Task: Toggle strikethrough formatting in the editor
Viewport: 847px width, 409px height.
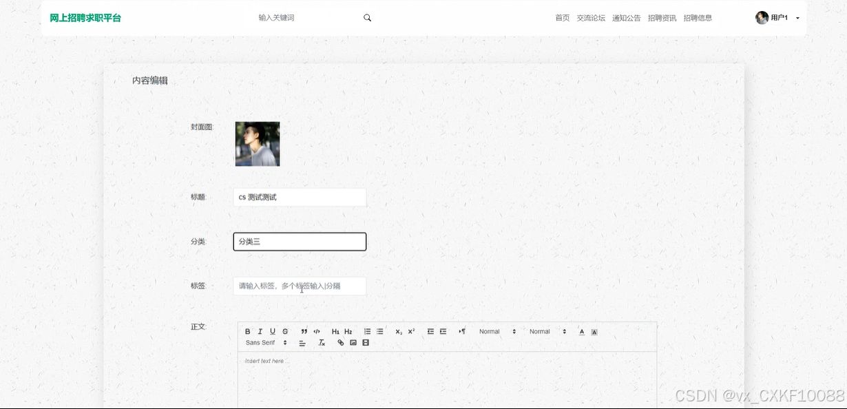Action: point(285,332)
